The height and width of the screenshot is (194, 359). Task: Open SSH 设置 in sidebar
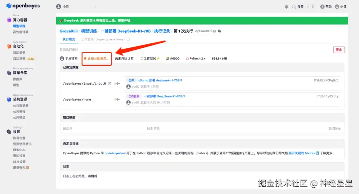[19, 162]
